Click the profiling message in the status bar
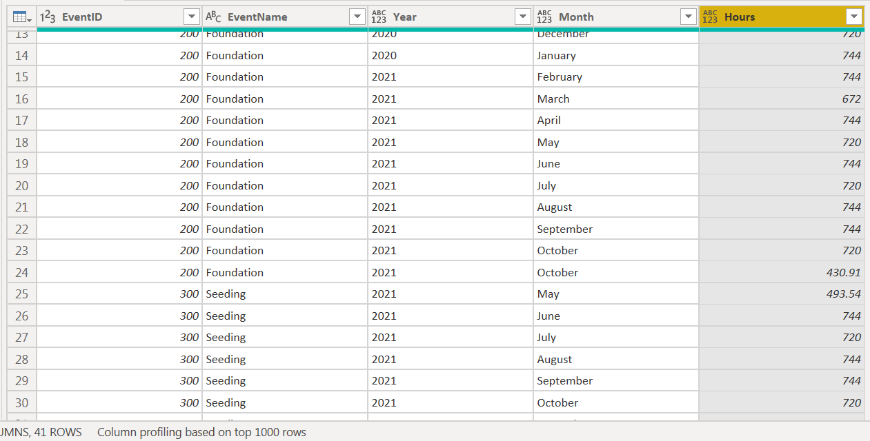This screenshot has width=870, height=441. pyautogui.click(x=201, y=433)
